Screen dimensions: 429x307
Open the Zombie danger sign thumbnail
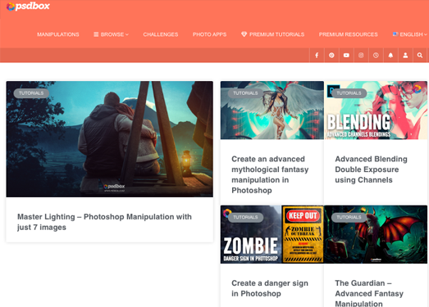point(272,234)
